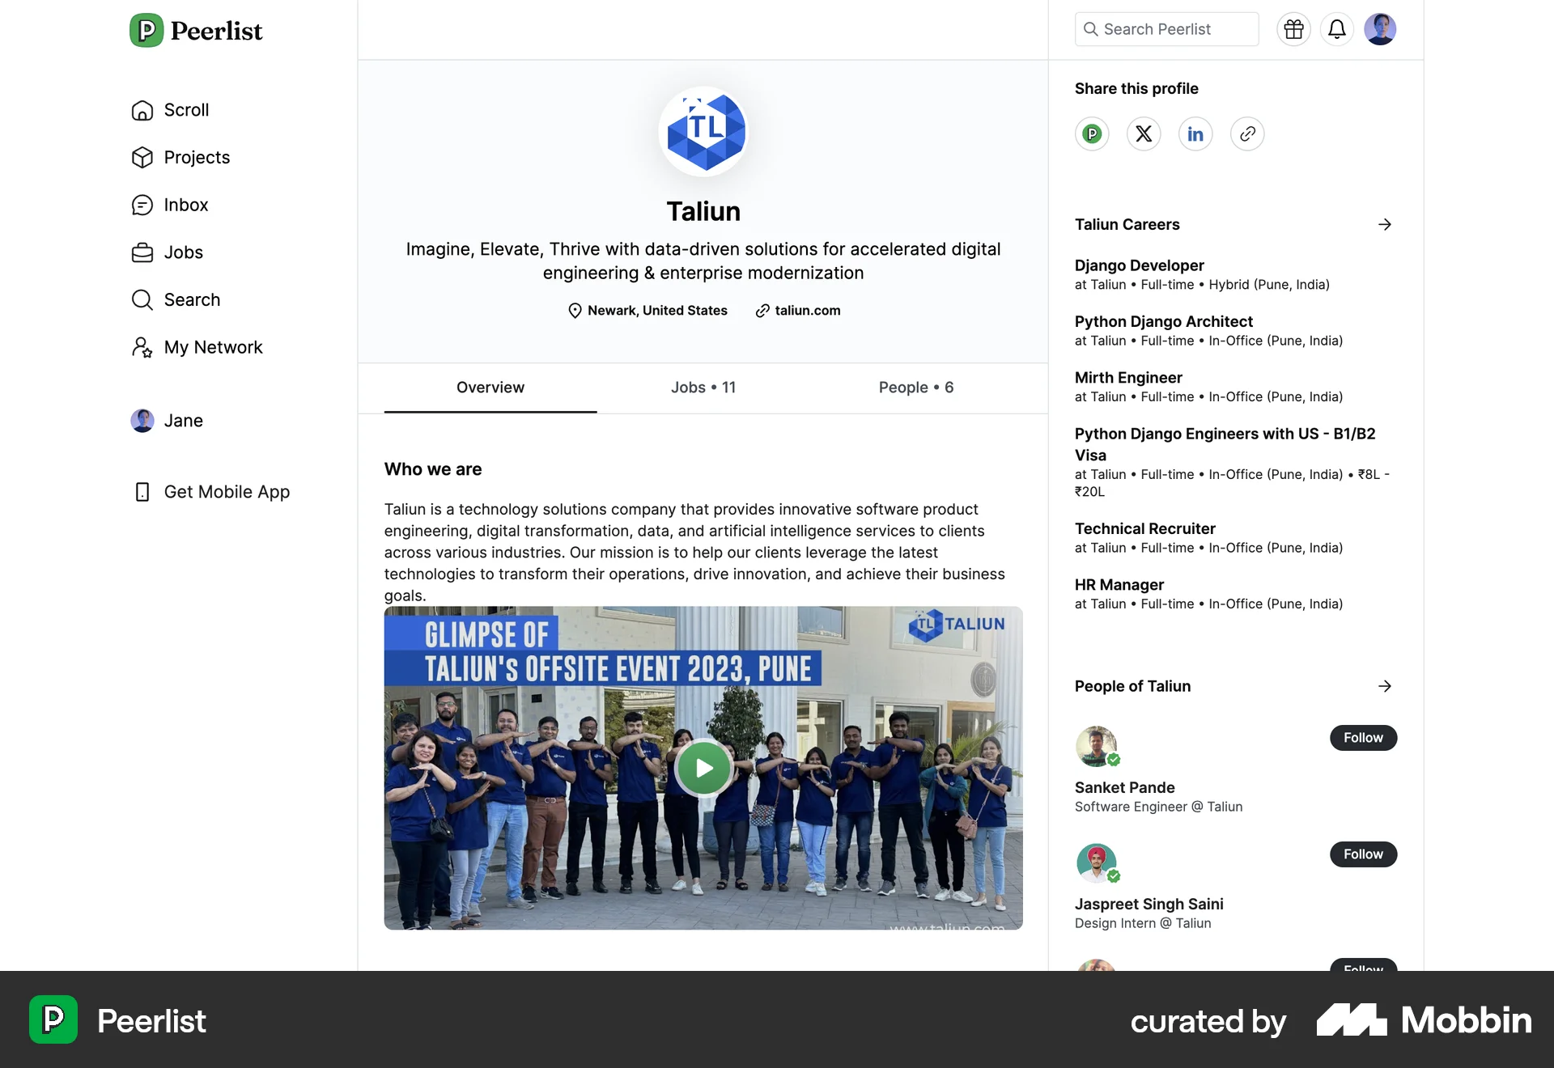Open notifications bell

(1337, 29)
